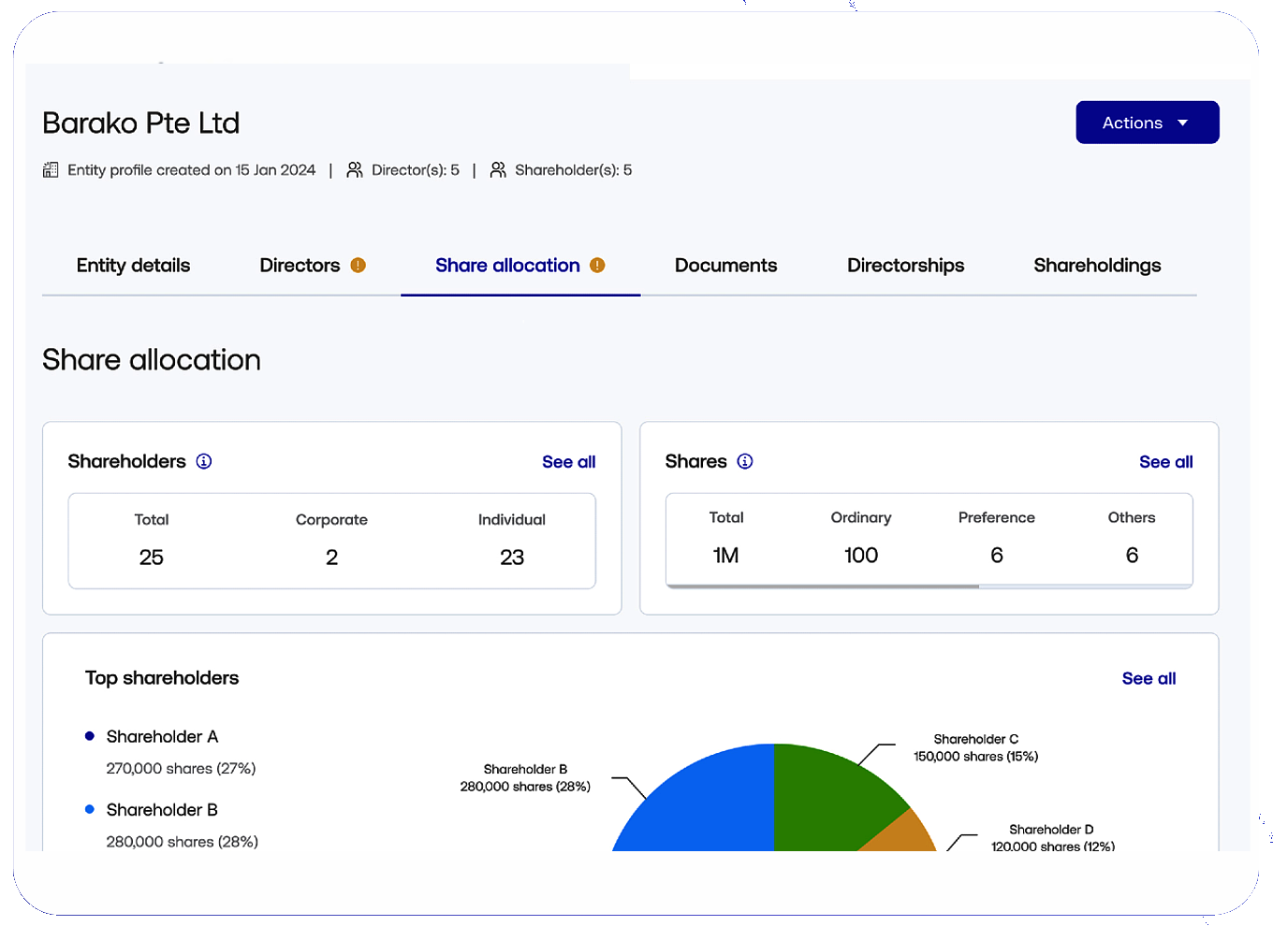Click the entity profile building icon
The width and height of the screenshot is (1273, 926).
[51, 170]
